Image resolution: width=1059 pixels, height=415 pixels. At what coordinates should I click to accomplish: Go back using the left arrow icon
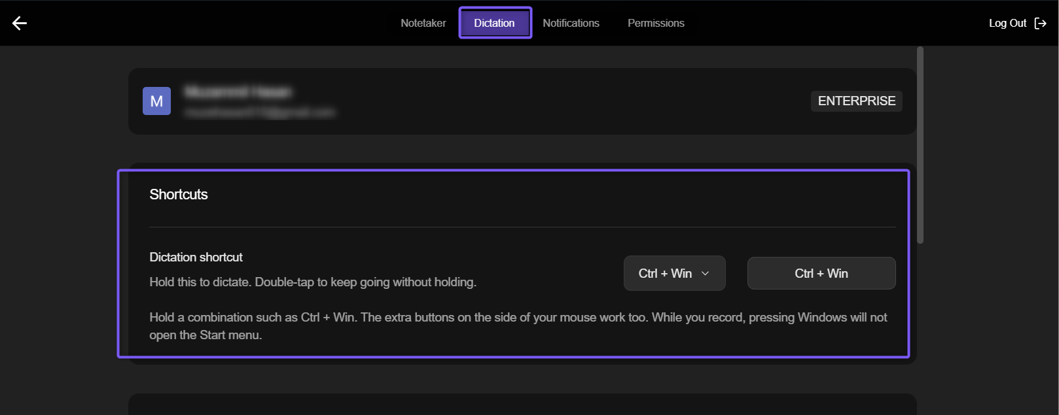pyautogui.click(x=20, y=24)
